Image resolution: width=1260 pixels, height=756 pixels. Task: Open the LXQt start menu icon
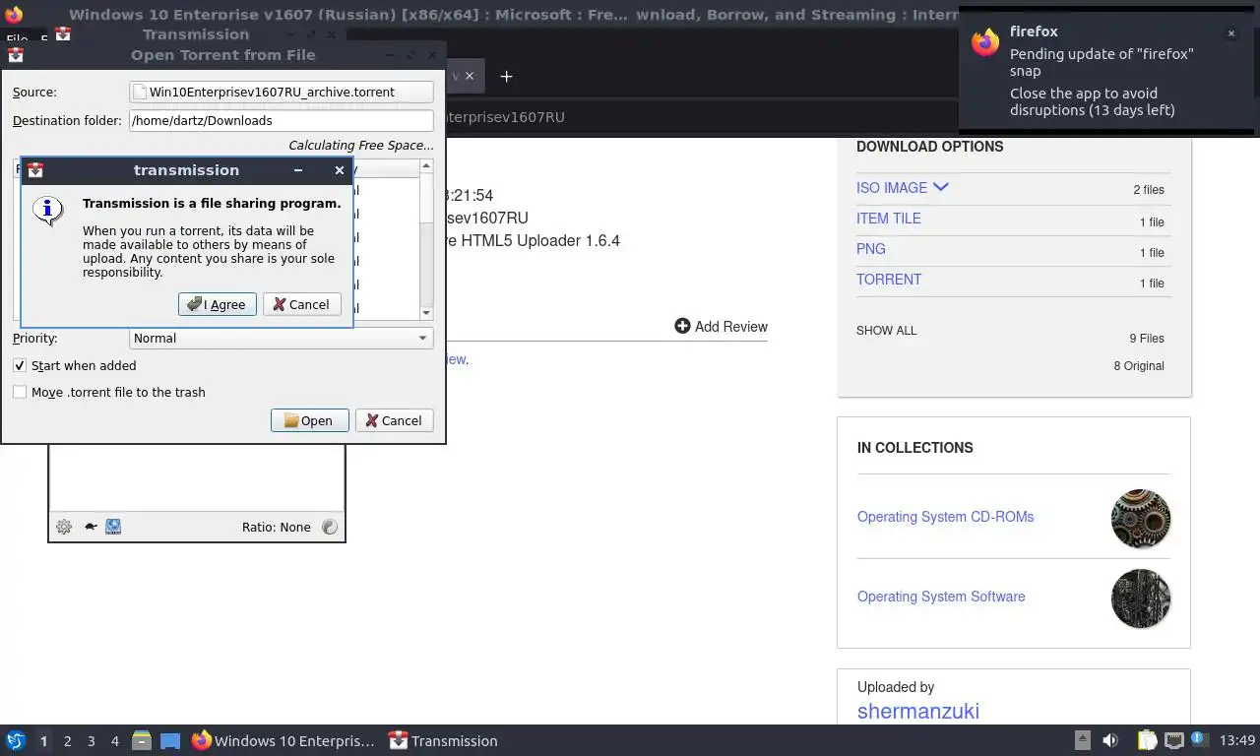coord(15,740)
